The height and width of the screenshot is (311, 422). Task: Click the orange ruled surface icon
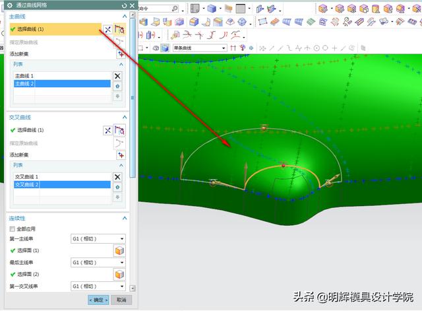pyautogui.click(x=274, y=22)
